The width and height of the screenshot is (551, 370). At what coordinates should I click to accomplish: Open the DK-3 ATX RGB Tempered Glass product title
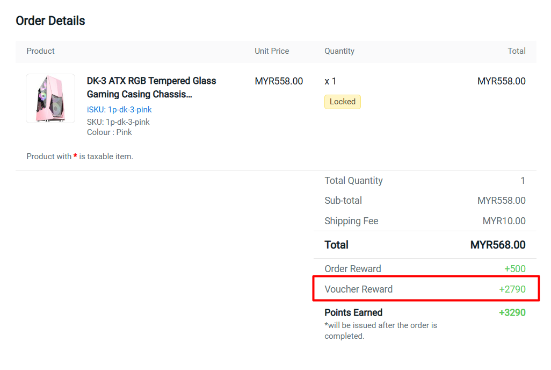(x=151, y=87)
